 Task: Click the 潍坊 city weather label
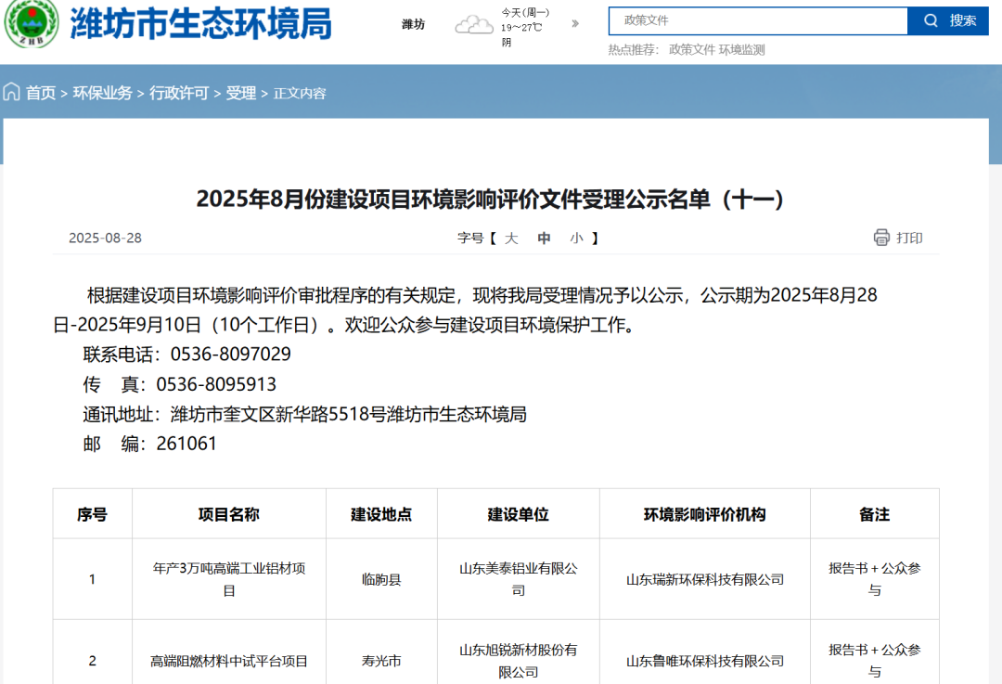413,24
